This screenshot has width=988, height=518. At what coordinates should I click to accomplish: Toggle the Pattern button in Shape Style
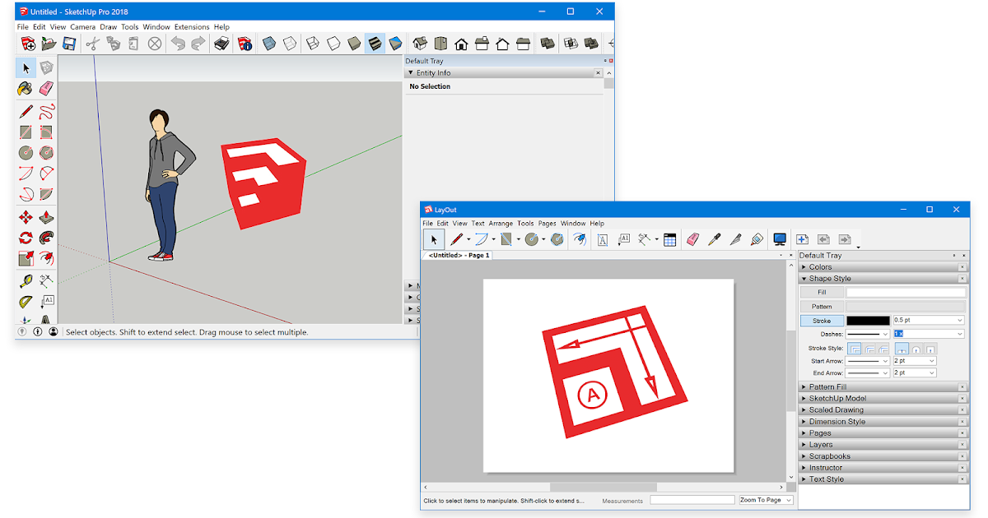click(x=822, y=307)
